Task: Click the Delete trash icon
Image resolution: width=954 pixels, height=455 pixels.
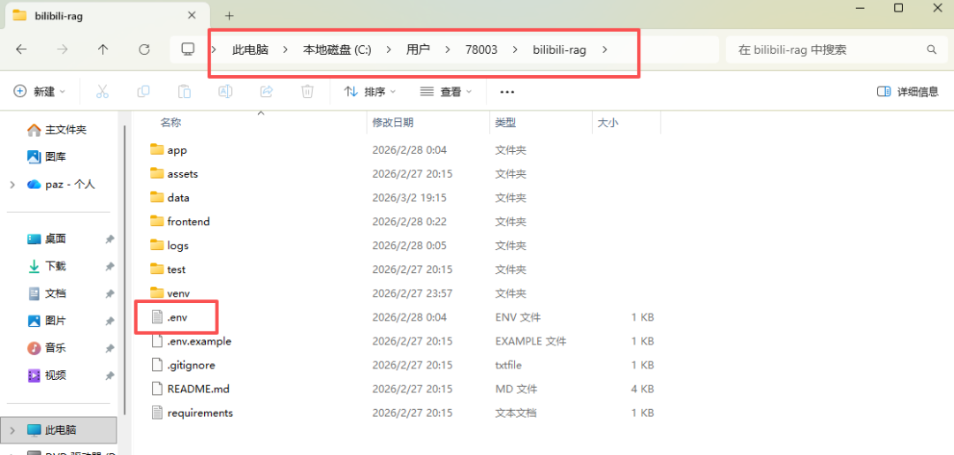Action: pos(307,91)
